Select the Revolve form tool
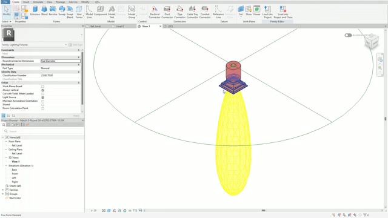This screenshot has width=388, height=218. tap(53, 11)
